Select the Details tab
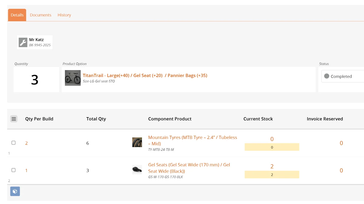 click(17, 15)
